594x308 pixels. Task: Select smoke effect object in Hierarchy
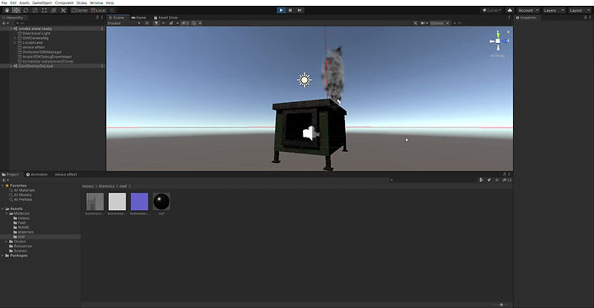[x=34, y=47]
